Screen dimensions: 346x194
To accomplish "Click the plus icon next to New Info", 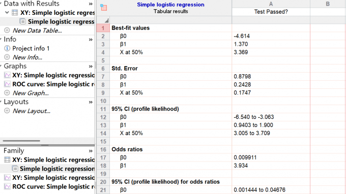I will (x=7, y=57).
